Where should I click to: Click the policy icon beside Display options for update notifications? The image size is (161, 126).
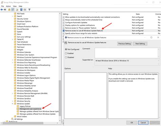[64, 25]
